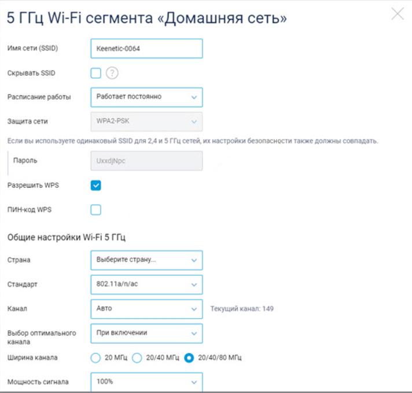Click the Пароль password input field
Viewport: 412px width, 393px height.
pyautogui.click(x=146, y=161)
